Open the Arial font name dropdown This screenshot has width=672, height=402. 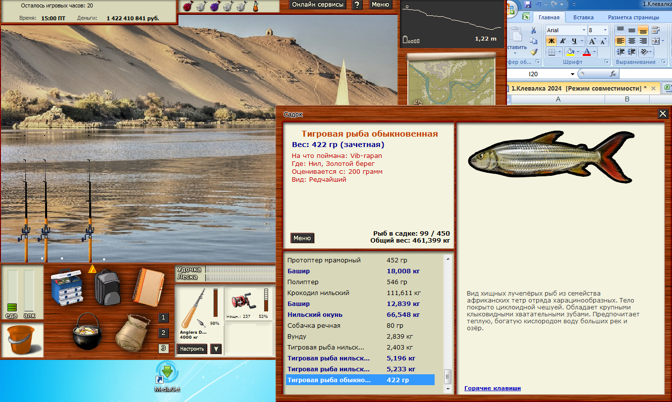pyautogui.click(x=583, y=30)
